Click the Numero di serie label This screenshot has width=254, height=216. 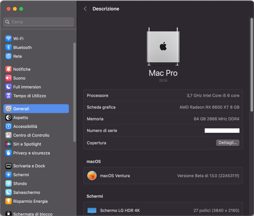pyautogui.click(x=102, y=130)
